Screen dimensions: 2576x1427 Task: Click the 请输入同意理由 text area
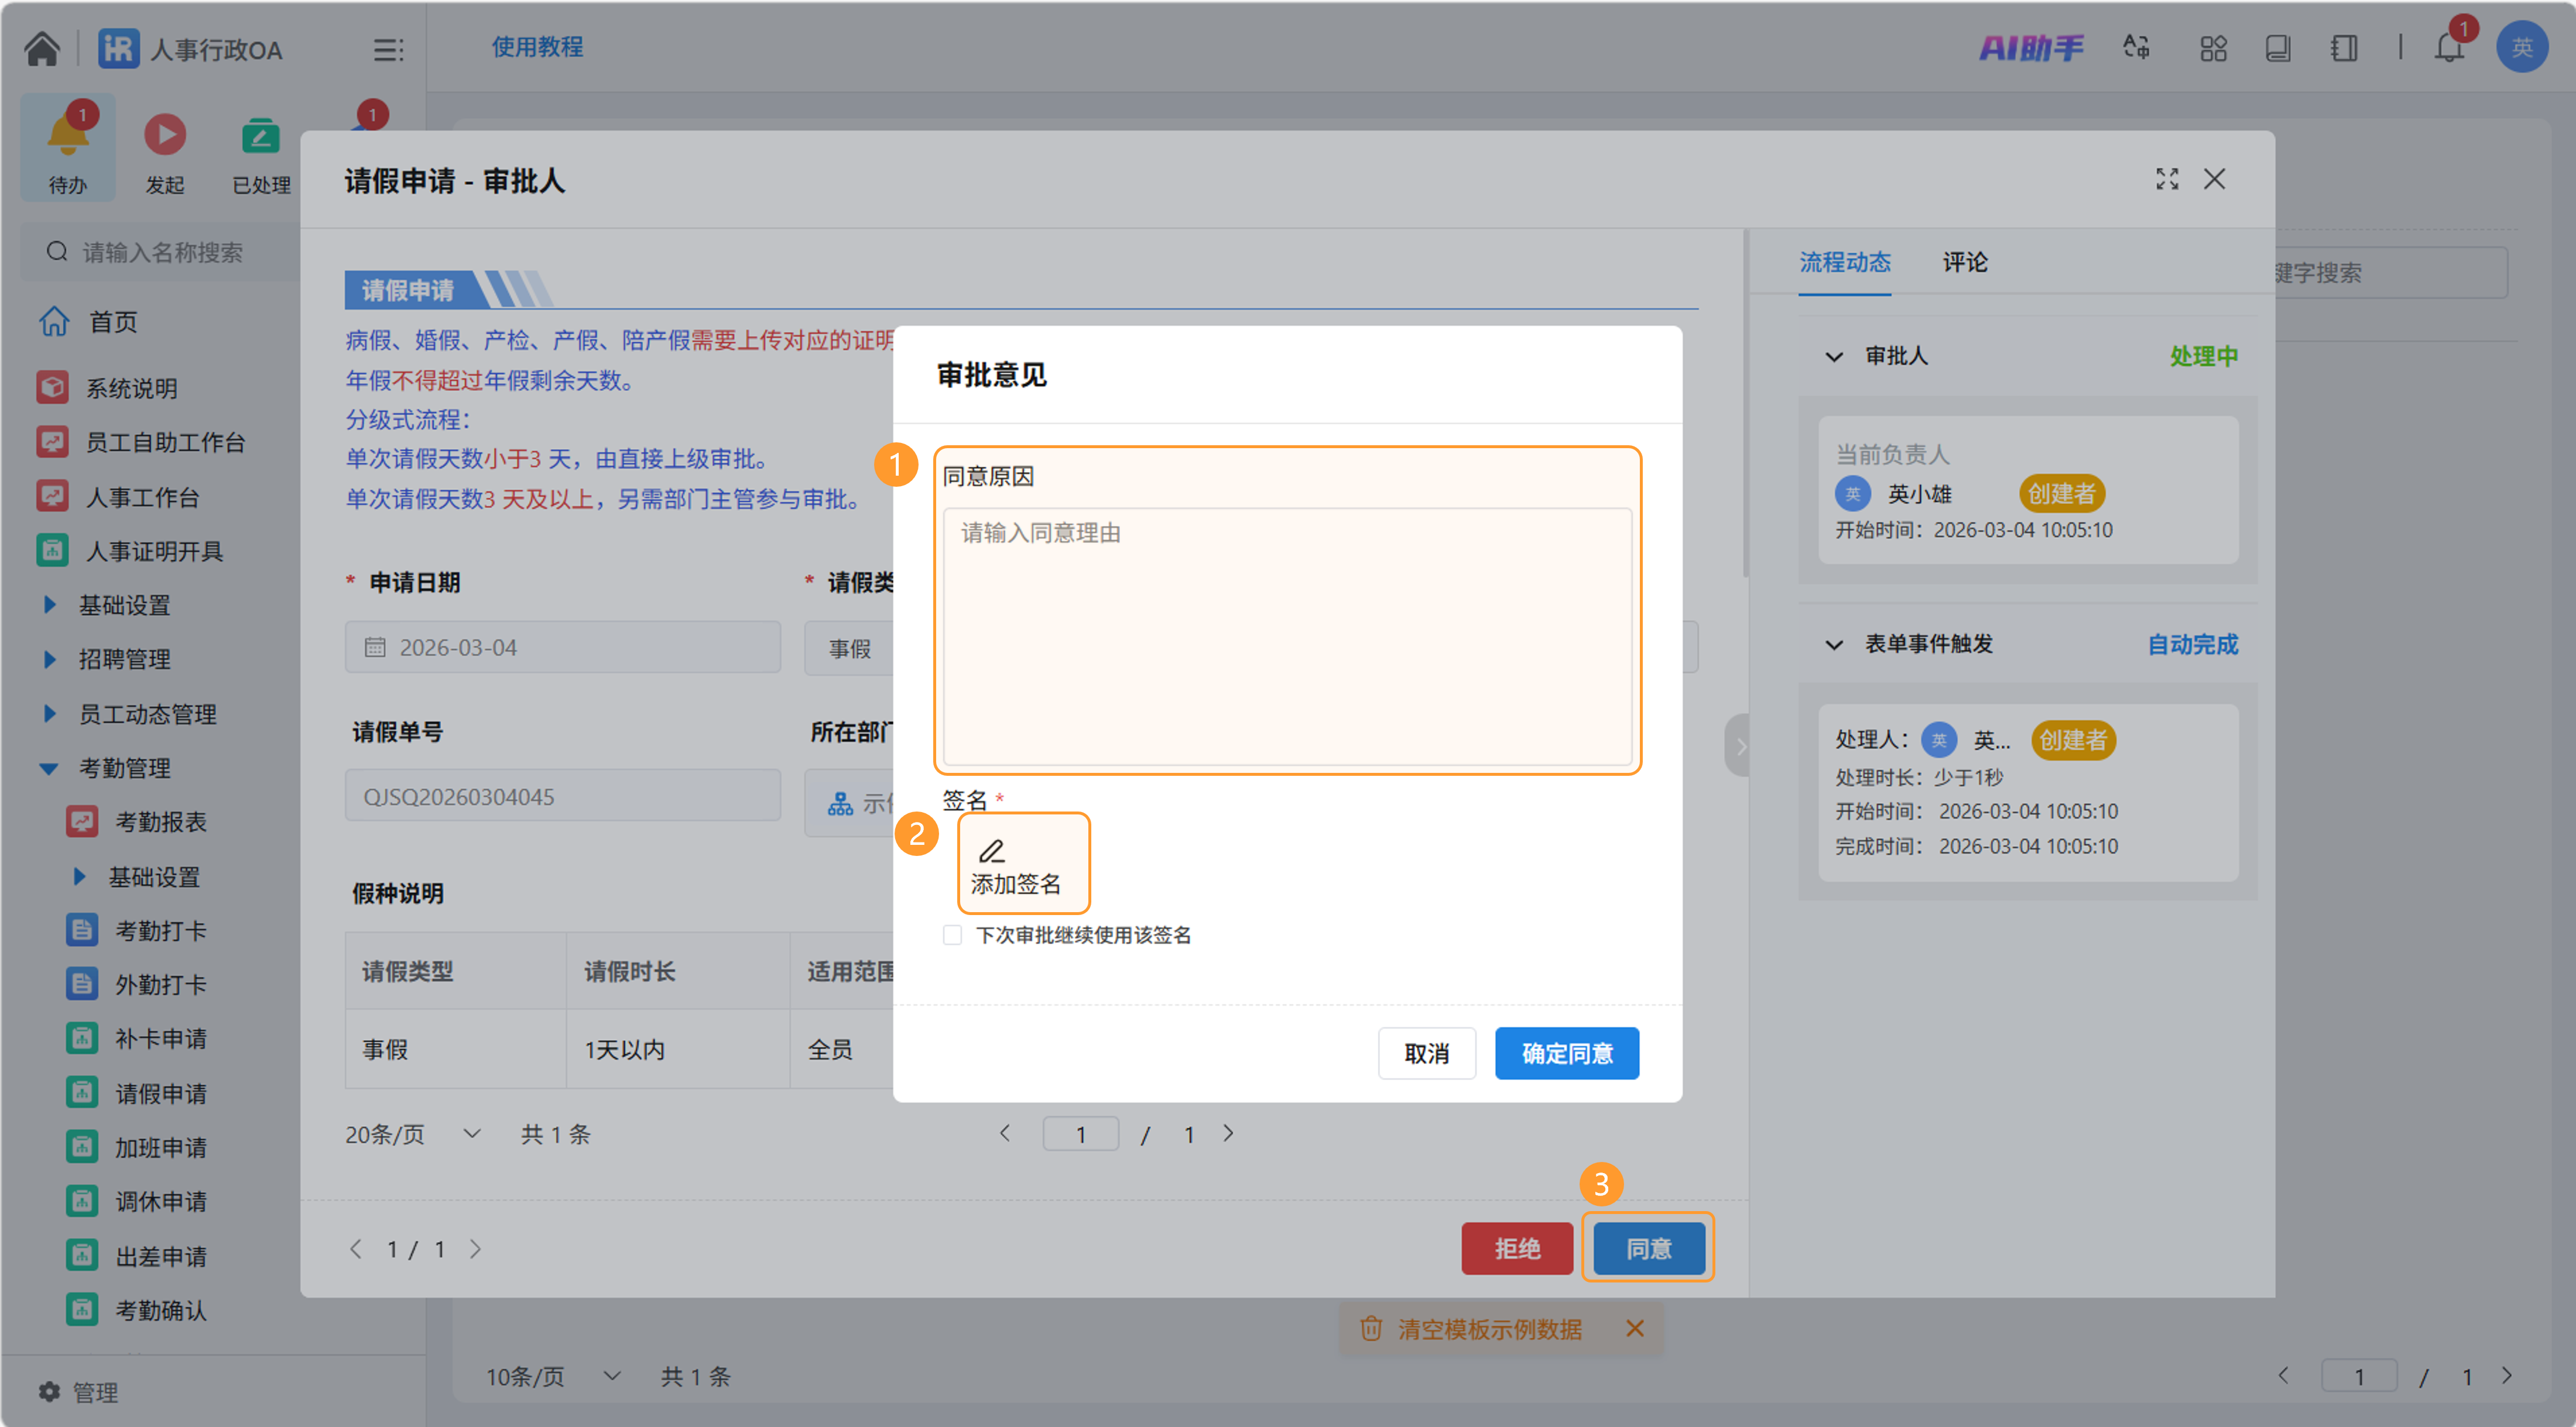tap(1287, 635)
